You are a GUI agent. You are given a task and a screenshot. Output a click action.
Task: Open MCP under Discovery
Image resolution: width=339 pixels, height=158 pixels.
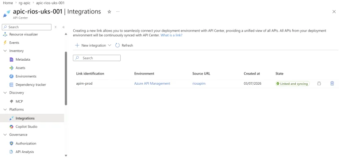19,102
